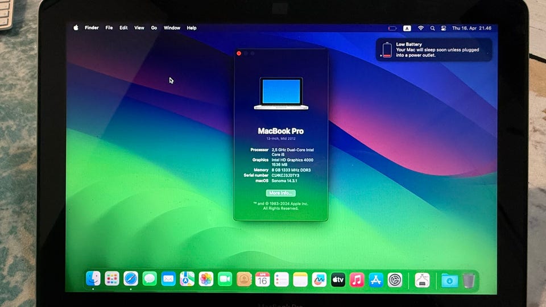
Task: Click the memory value 8 GB 1333 MHz DDR3
Action: 291,170
